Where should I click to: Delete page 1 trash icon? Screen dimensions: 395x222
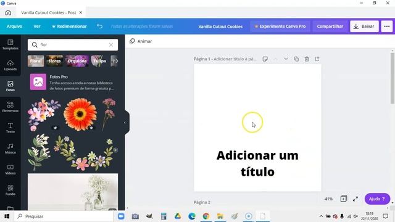tap(307, 59)
